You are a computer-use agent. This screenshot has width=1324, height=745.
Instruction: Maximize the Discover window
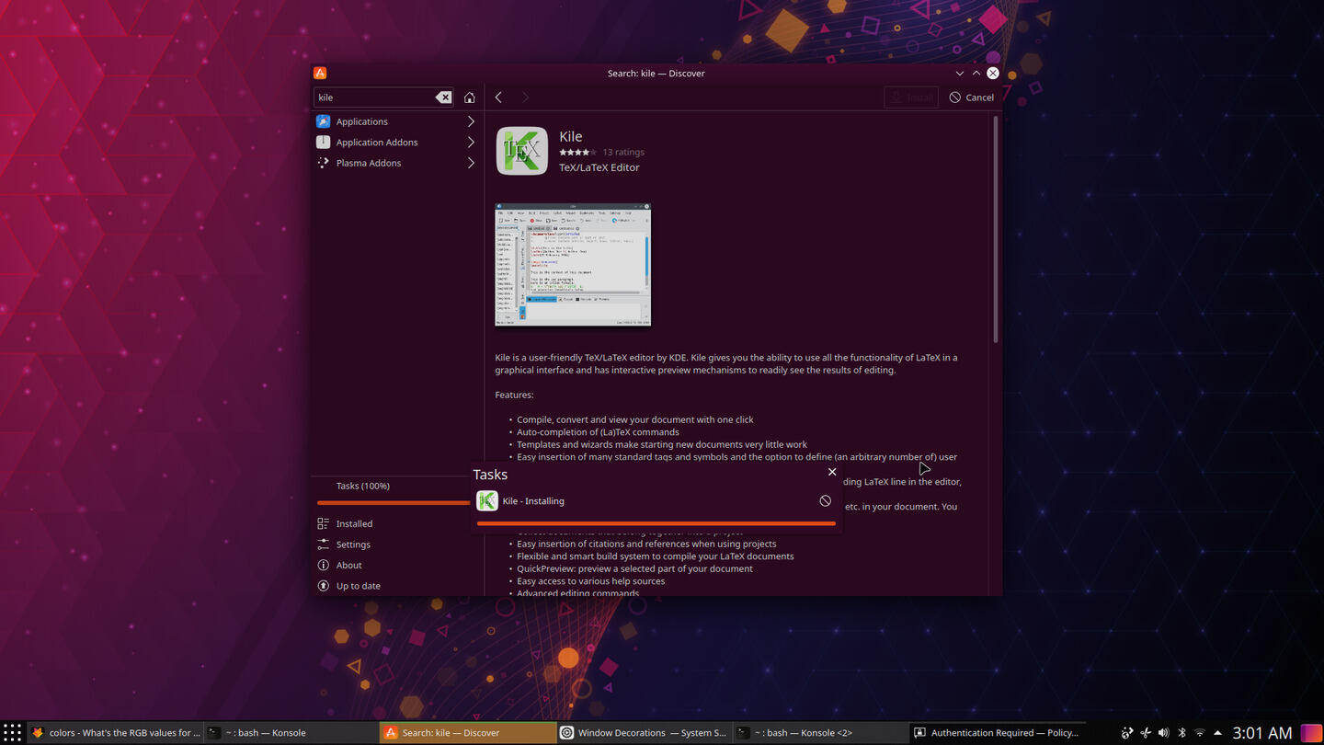(976, 73)
